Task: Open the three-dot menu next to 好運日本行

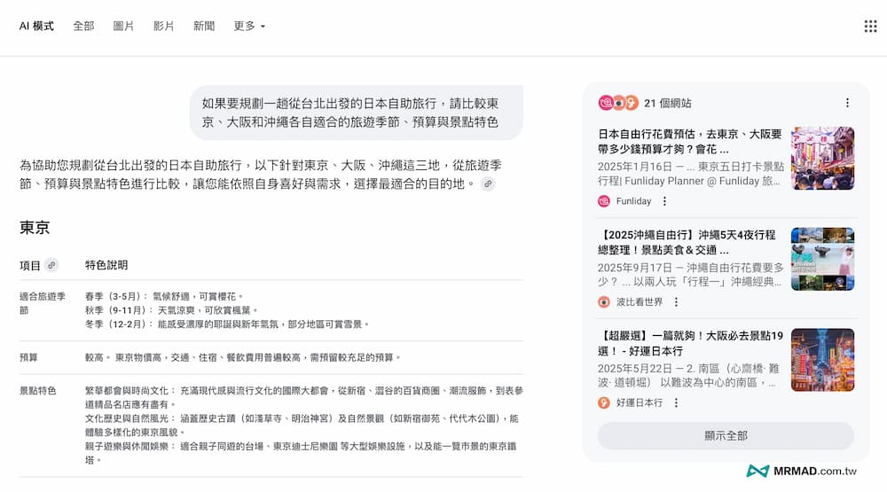Action: (x=675, y=403)
